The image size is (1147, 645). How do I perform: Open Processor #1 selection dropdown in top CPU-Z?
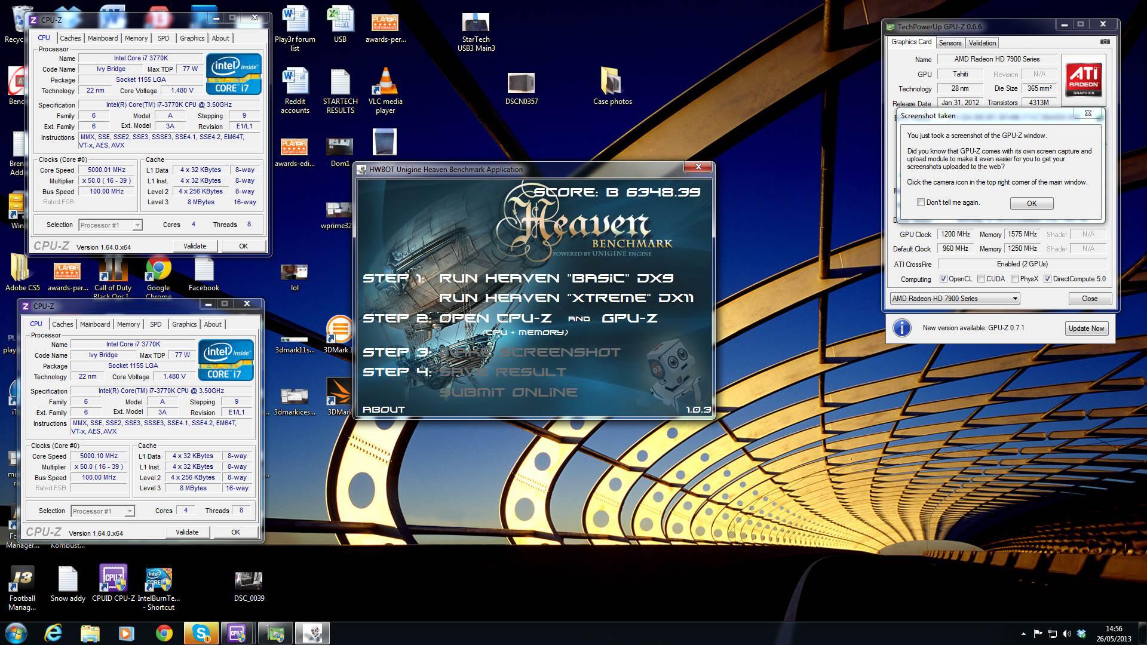click(x=111, y=225)
